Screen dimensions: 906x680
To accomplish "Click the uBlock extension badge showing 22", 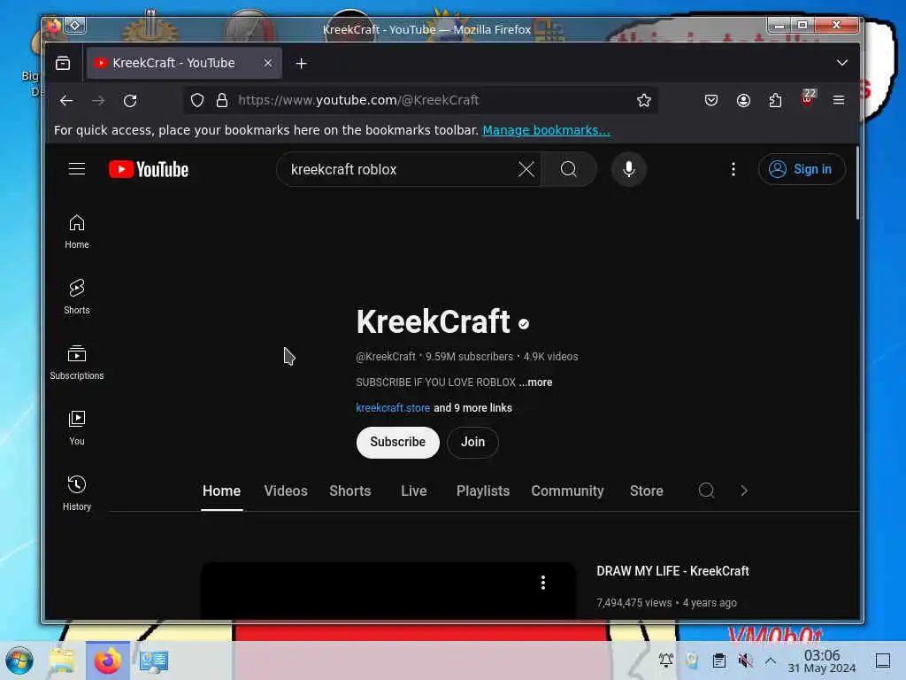I will 808,99.
